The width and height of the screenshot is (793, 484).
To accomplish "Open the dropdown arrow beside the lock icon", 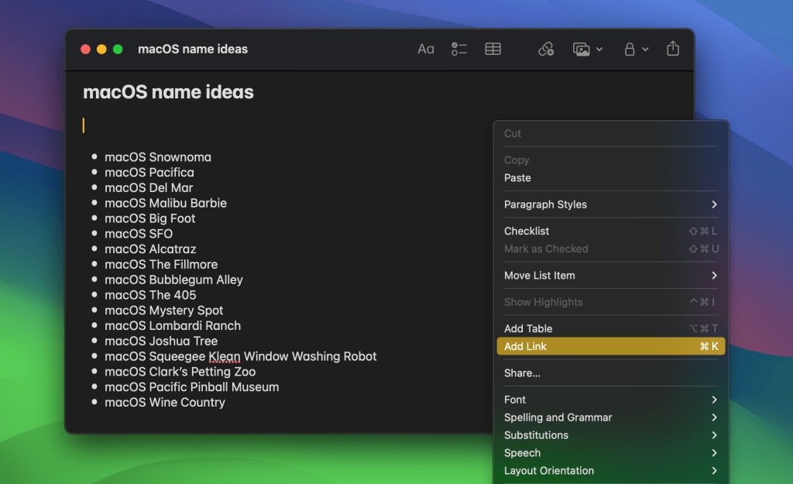I will tap(645, 50).
